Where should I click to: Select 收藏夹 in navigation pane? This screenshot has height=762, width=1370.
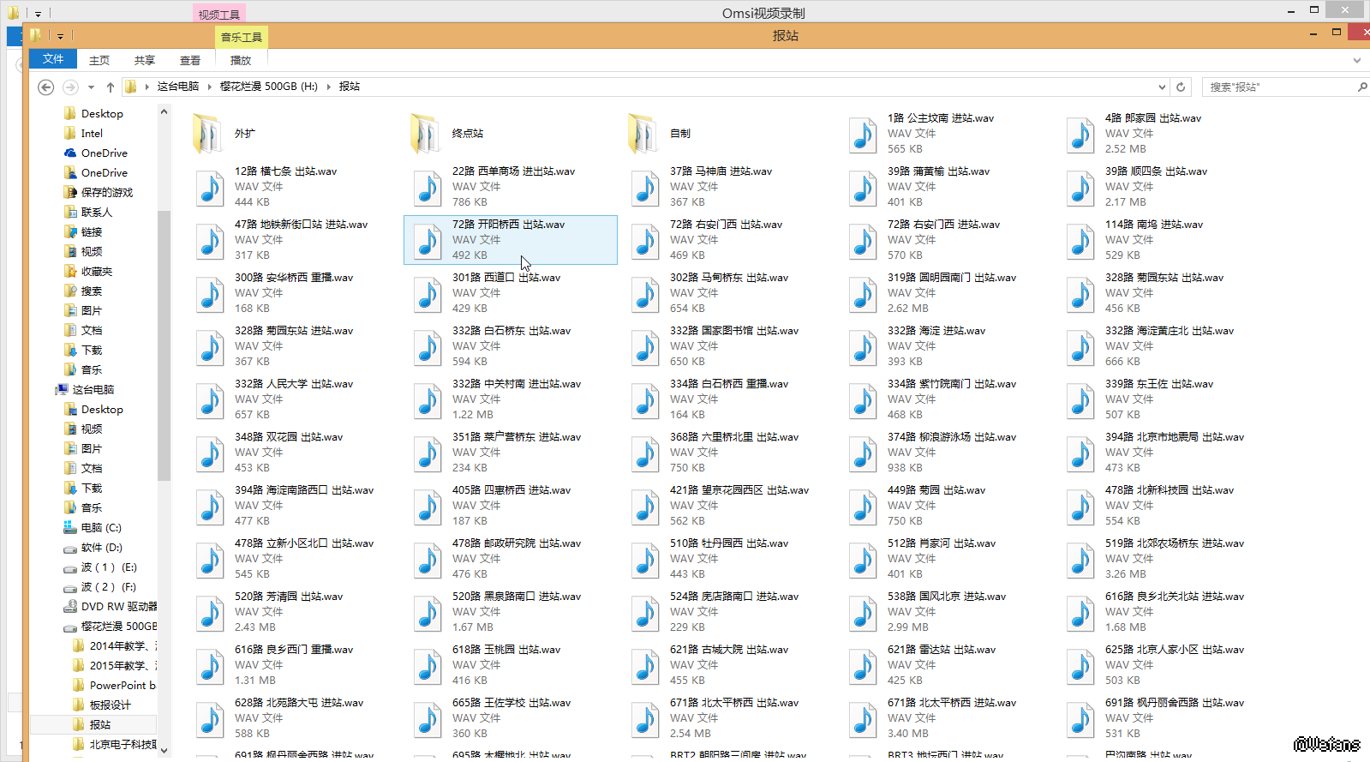click(96, 272)
